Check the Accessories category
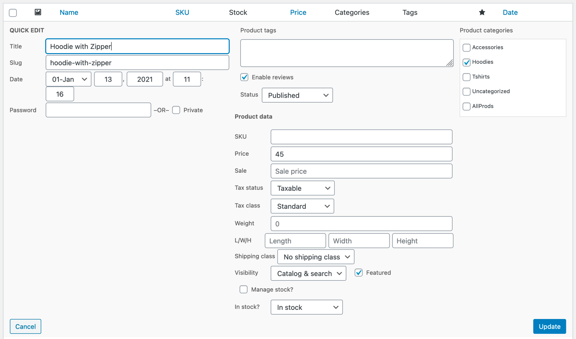Viewport: 576px width, 339px height. pyautogui.click(x=466, y=47)
